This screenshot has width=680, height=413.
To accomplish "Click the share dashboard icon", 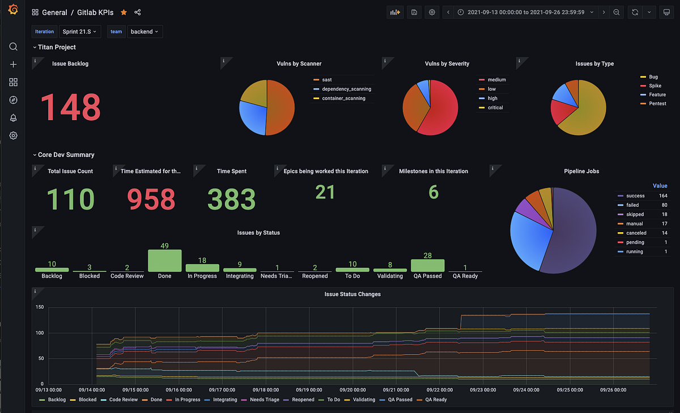I will point(136,12).
